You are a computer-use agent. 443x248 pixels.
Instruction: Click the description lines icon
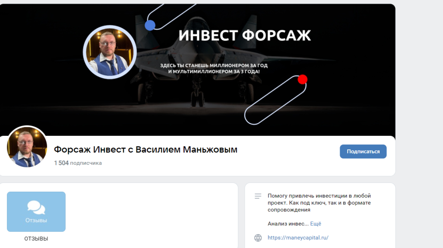[258, 196]
